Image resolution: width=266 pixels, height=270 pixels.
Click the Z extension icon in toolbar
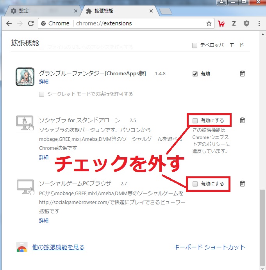234,23
